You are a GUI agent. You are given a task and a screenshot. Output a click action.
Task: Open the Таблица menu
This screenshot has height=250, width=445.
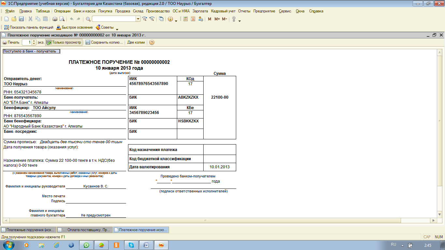43,11
